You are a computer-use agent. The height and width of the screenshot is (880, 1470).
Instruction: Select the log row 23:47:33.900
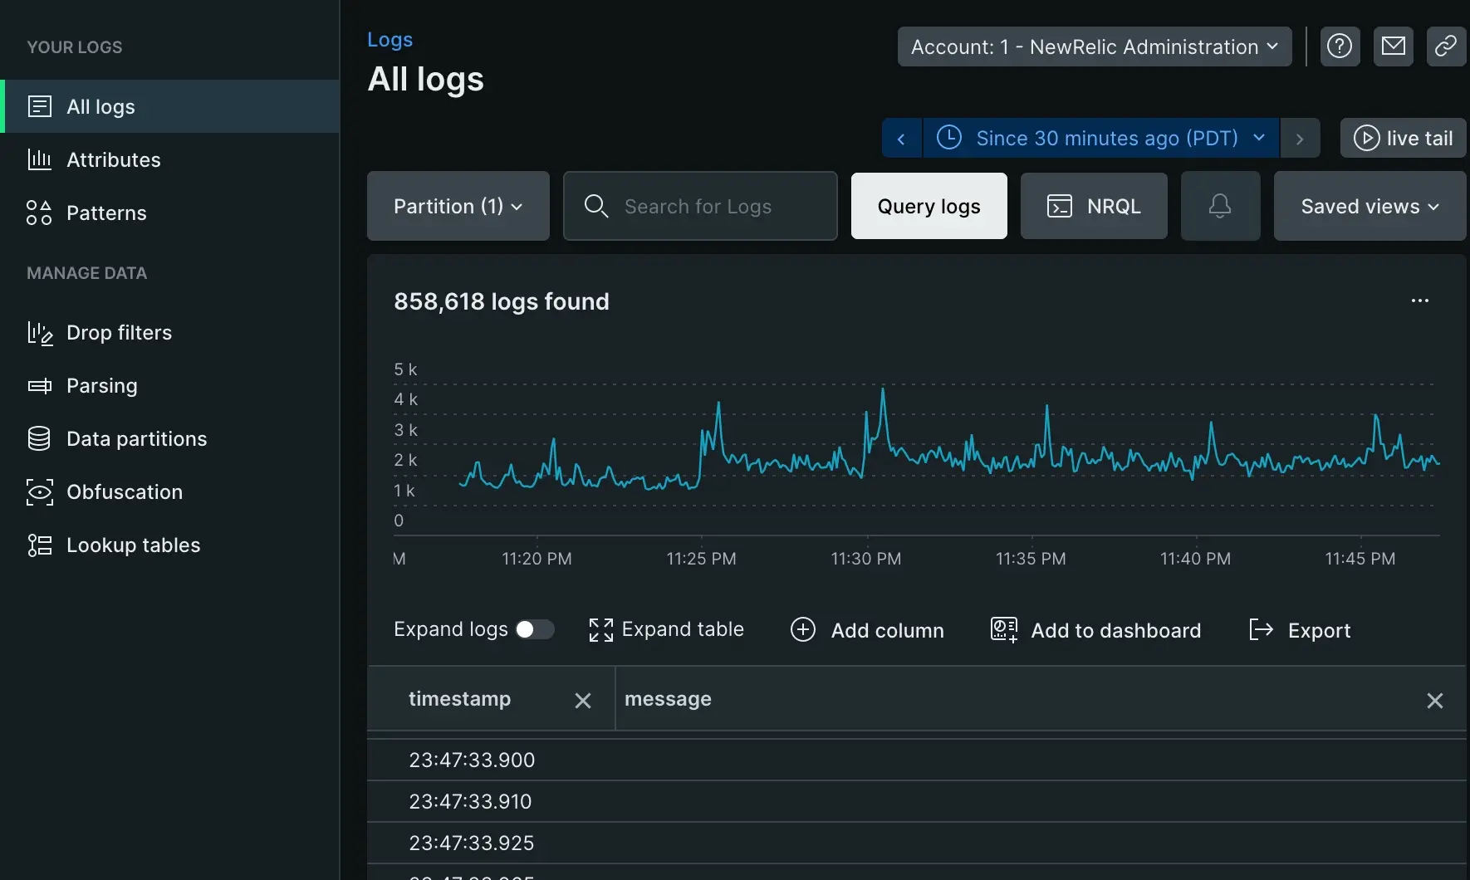[917, 760]
